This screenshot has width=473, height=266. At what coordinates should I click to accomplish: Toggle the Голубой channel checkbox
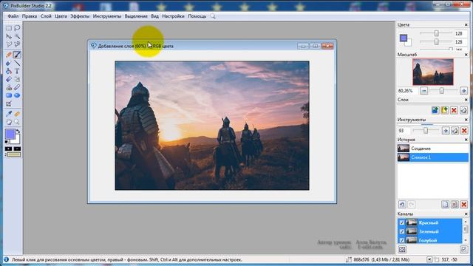(402, 240)
